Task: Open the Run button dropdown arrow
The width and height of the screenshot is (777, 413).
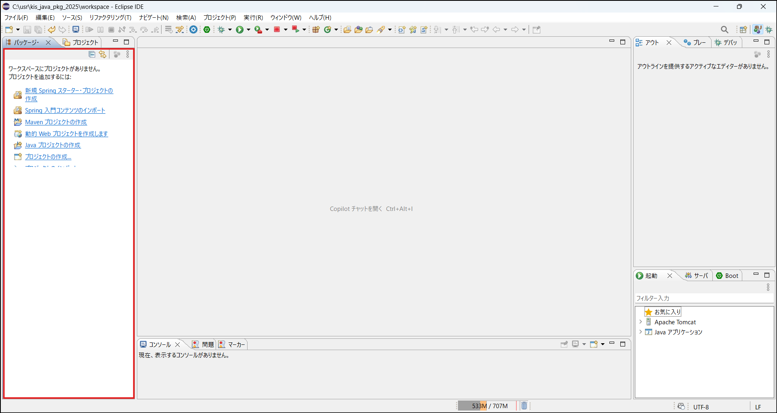Action: coord(248,29)
